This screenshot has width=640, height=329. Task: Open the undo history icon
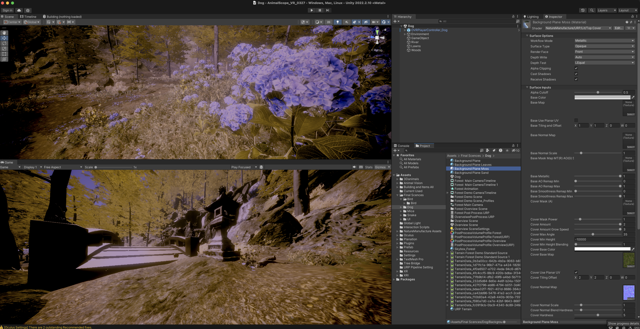(583, 10)
